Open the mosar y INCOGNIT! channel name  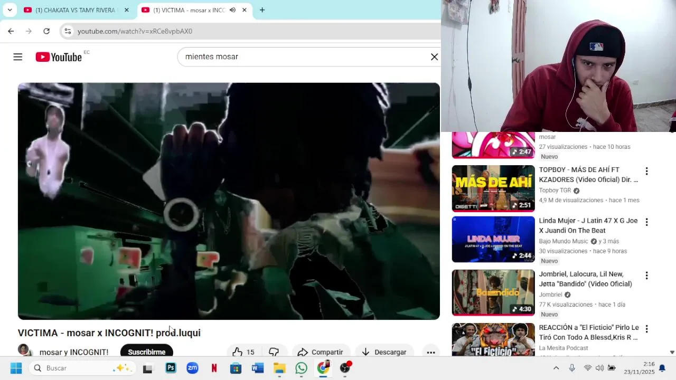click(74, 352)
